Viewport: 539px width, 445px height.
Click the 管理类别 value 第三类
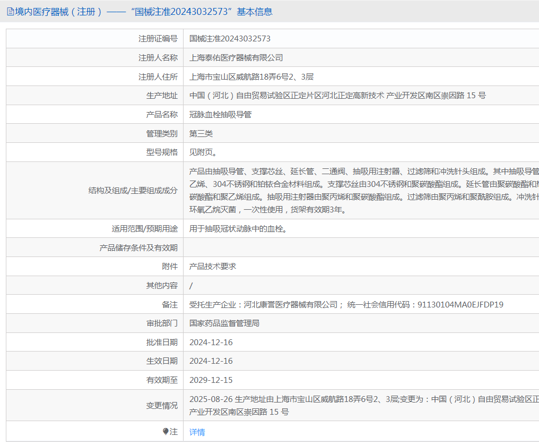[x=201, y=133]
